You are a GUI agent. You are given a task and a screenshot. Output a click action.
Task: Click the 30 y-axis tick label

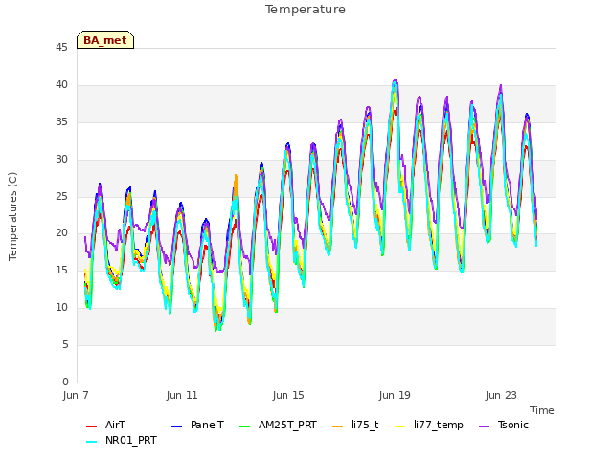click(61, 160)
